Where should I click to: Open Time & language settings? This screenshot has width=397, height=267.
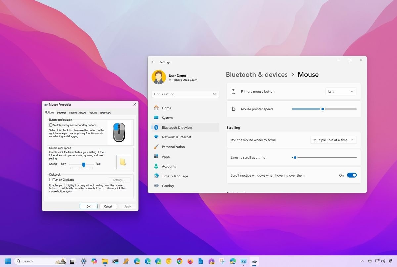pos(185,176)
